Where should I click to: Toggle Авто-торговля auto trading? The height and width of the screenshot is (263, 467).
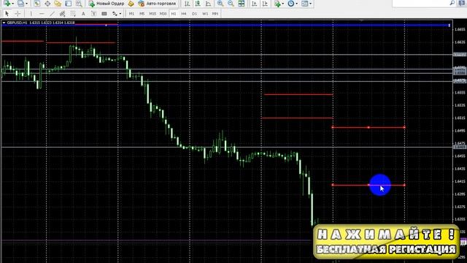[157, 4]
